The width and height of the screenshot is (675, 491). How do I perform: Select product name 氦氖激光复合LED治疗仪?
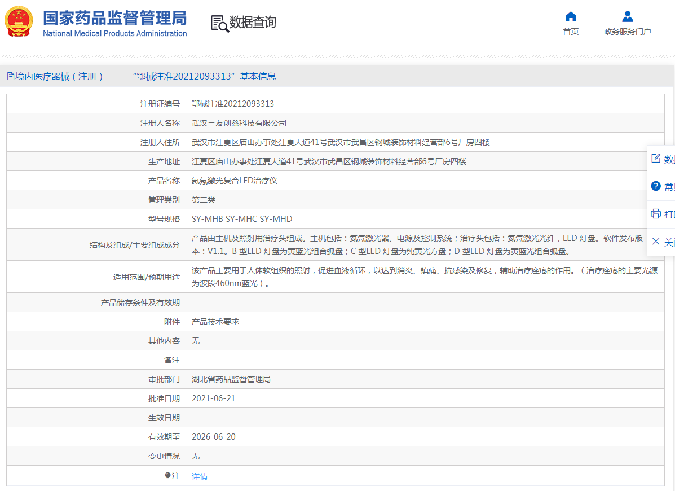[234, 181]
